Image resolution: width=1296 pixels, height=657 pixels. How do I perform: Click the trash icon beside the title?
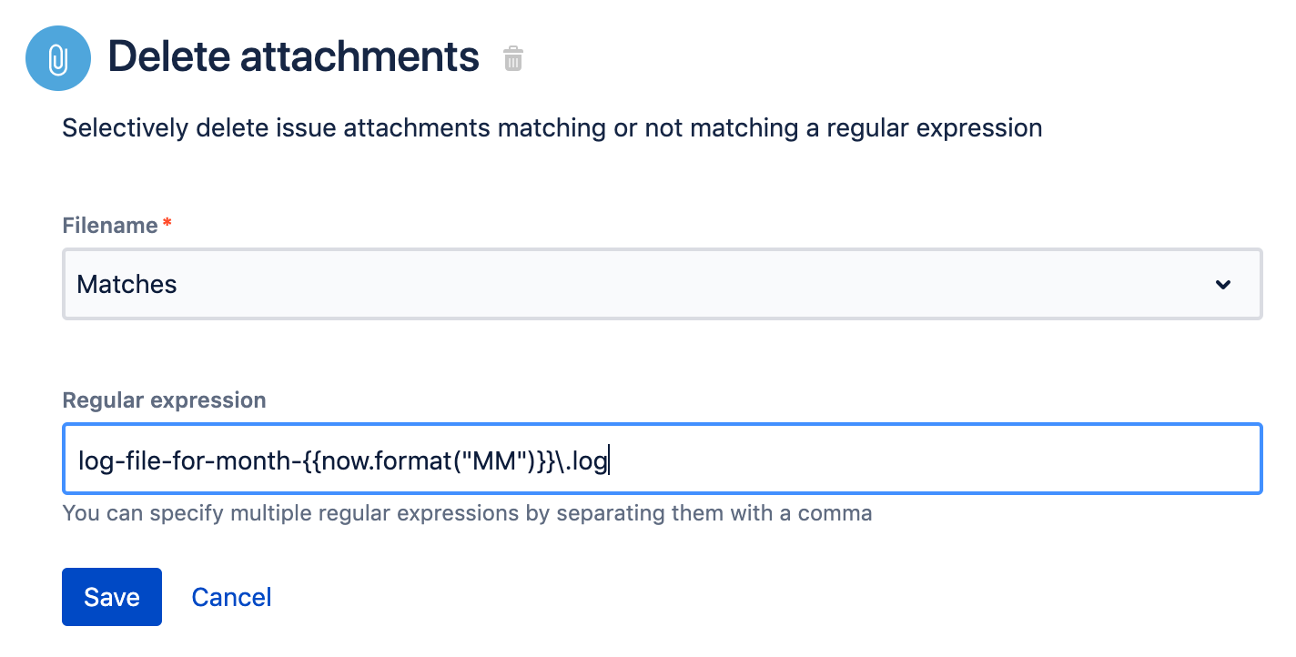[x=513, y=59]
